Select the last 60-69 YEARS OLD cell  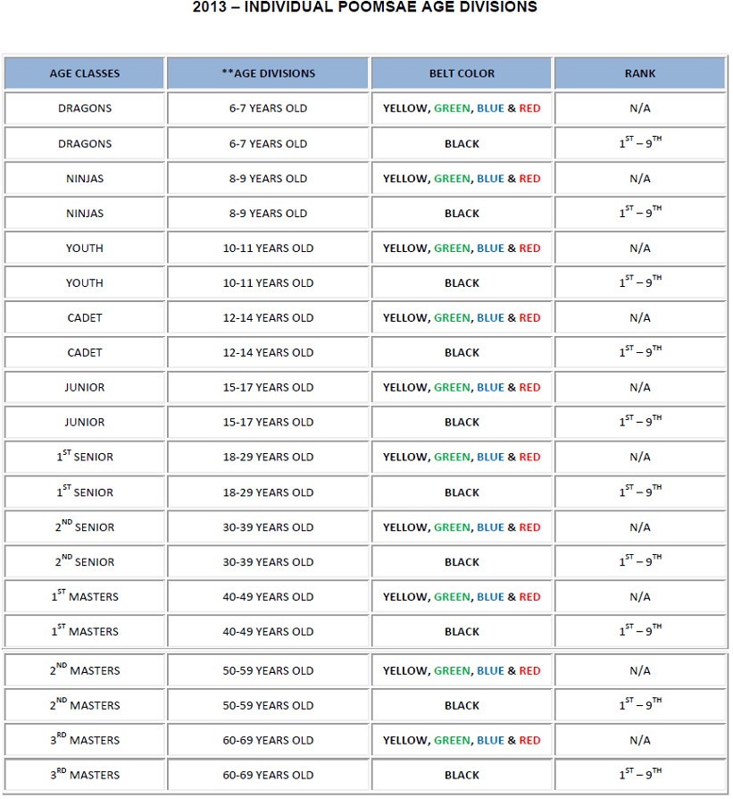[268, 775]
